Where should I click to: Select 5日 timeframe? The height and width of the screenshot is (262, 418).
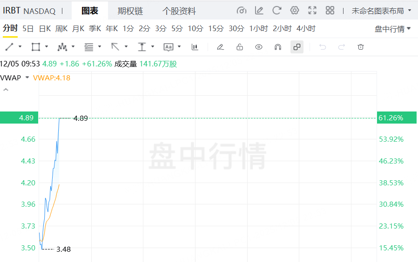pyautogui.click(x=28, y=28)
